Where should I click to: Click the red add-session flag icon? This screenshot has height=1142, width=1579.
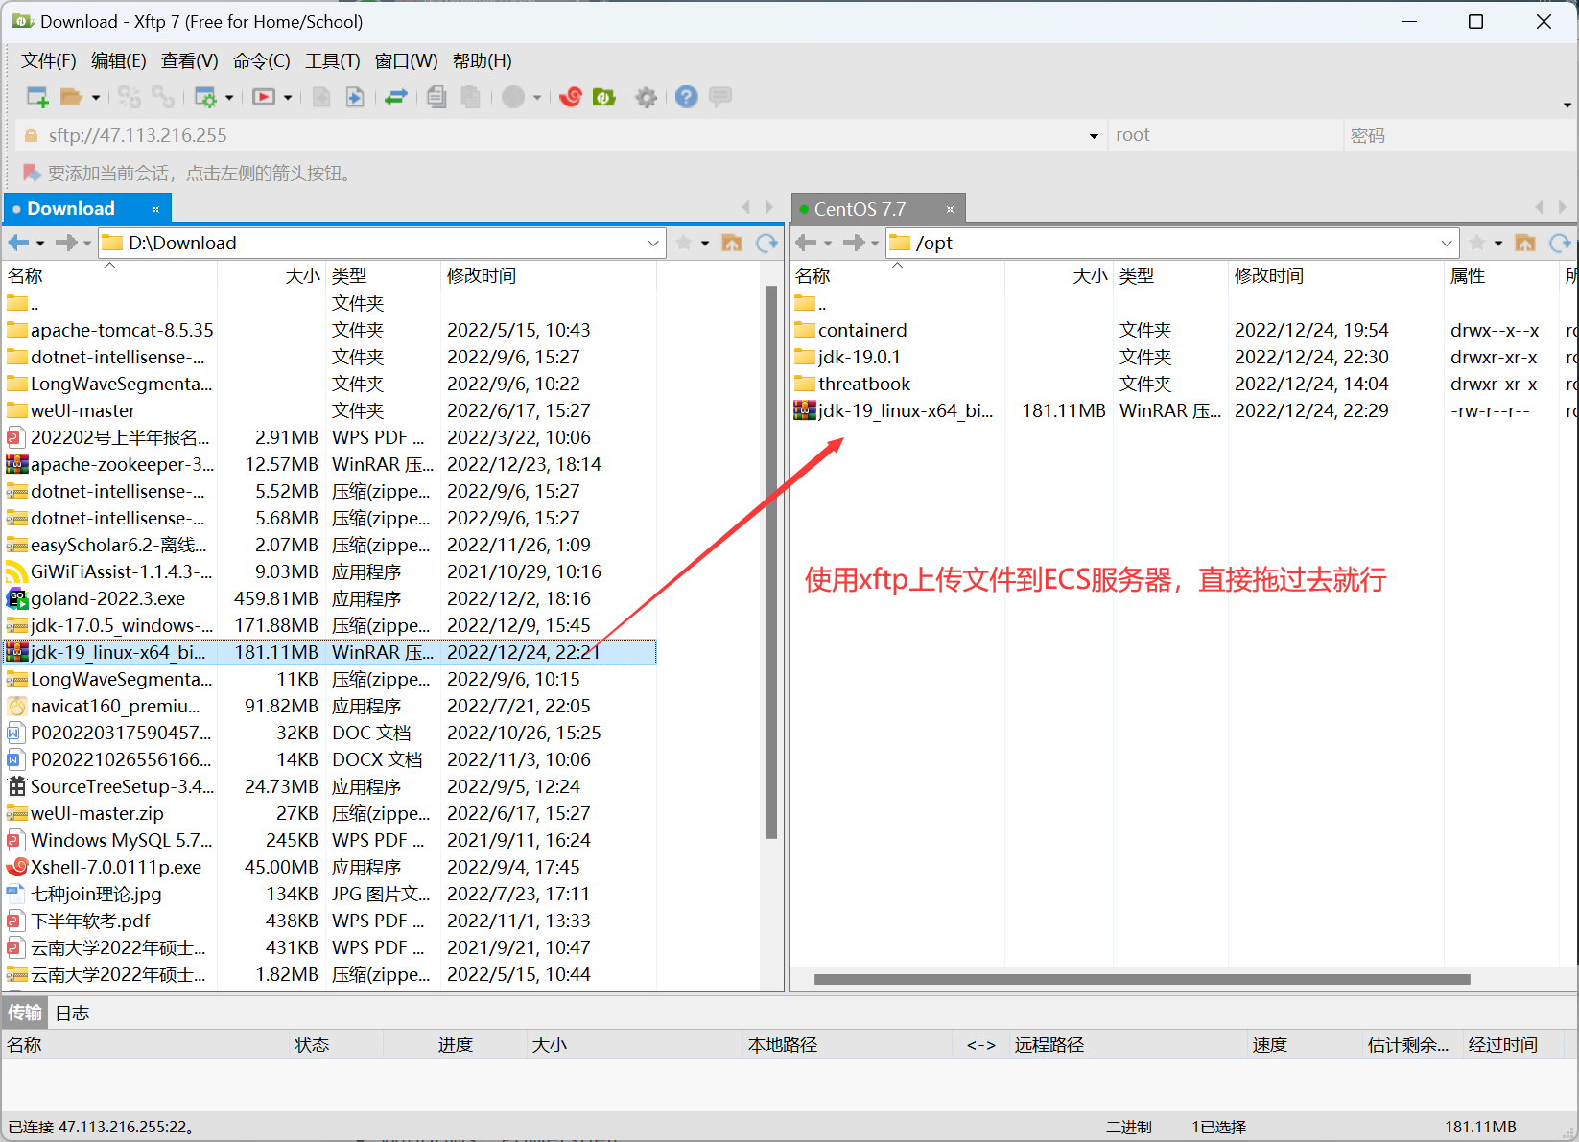click(32, 173)
